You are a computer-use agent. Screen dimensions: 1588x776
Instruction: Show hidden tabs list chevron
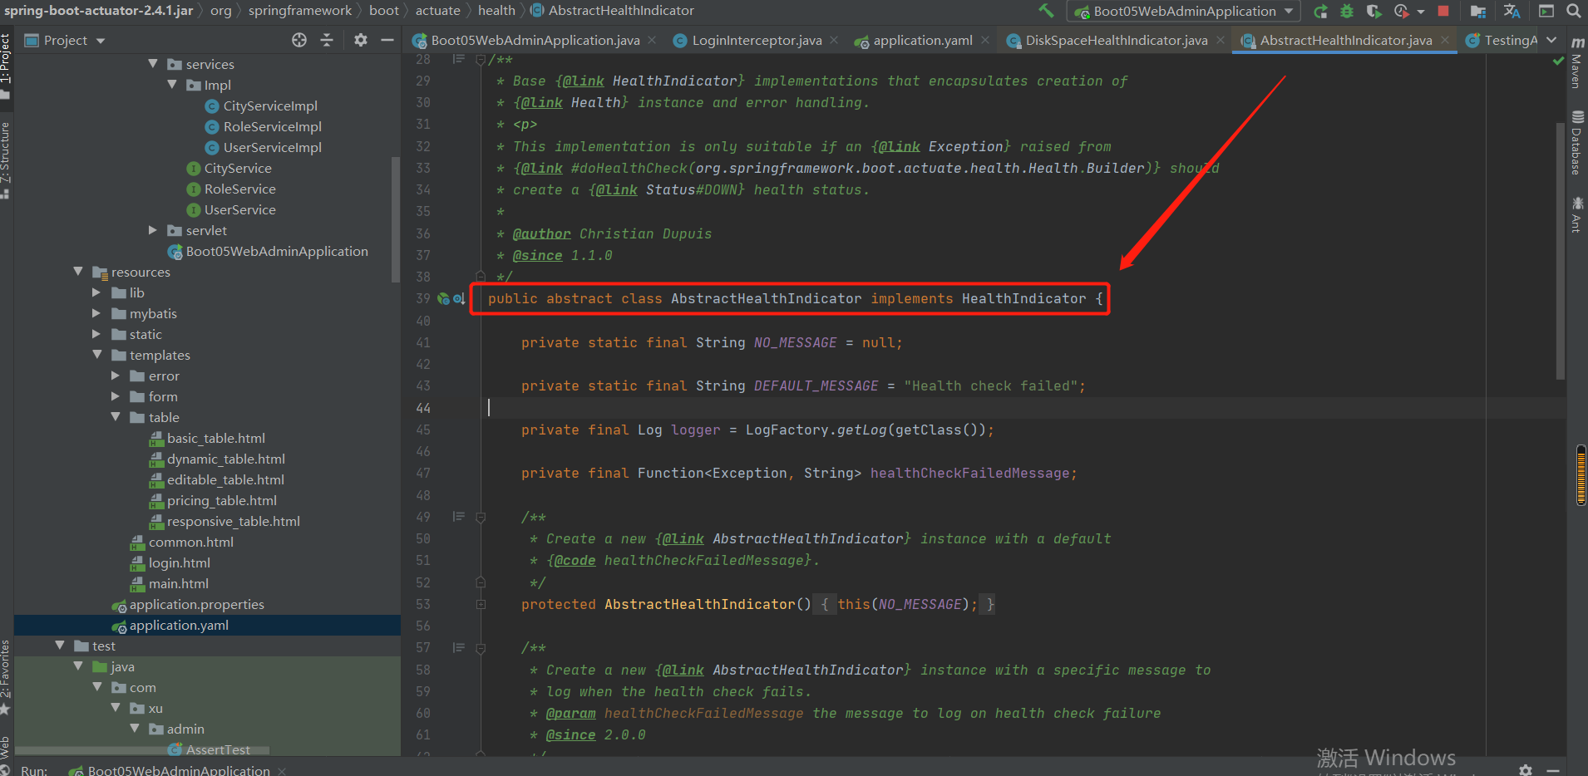tap(1551, 40)
